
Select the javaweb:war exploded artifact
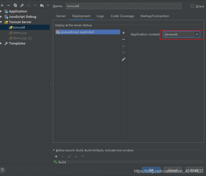click(x=88, y=32)
